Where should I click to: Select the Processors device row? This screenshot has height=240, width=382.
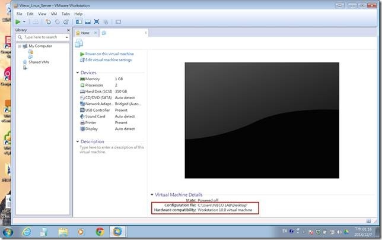[x=111, y=85]
